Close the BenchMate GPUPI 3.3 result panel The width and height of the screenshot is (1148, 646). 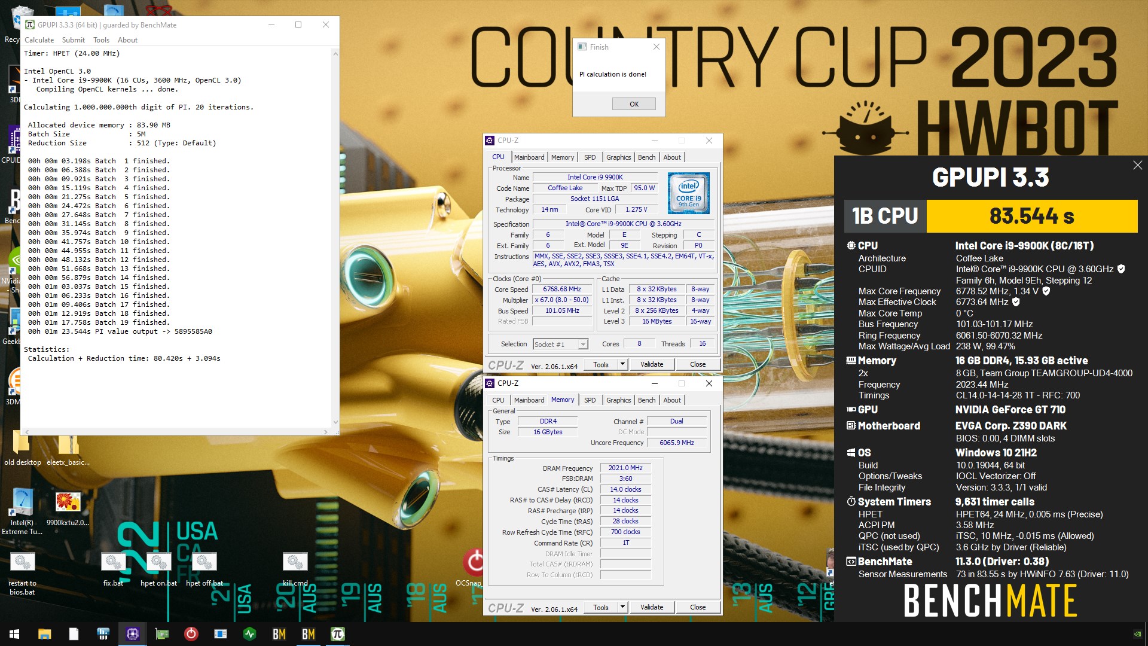[x=1137, y=165]
